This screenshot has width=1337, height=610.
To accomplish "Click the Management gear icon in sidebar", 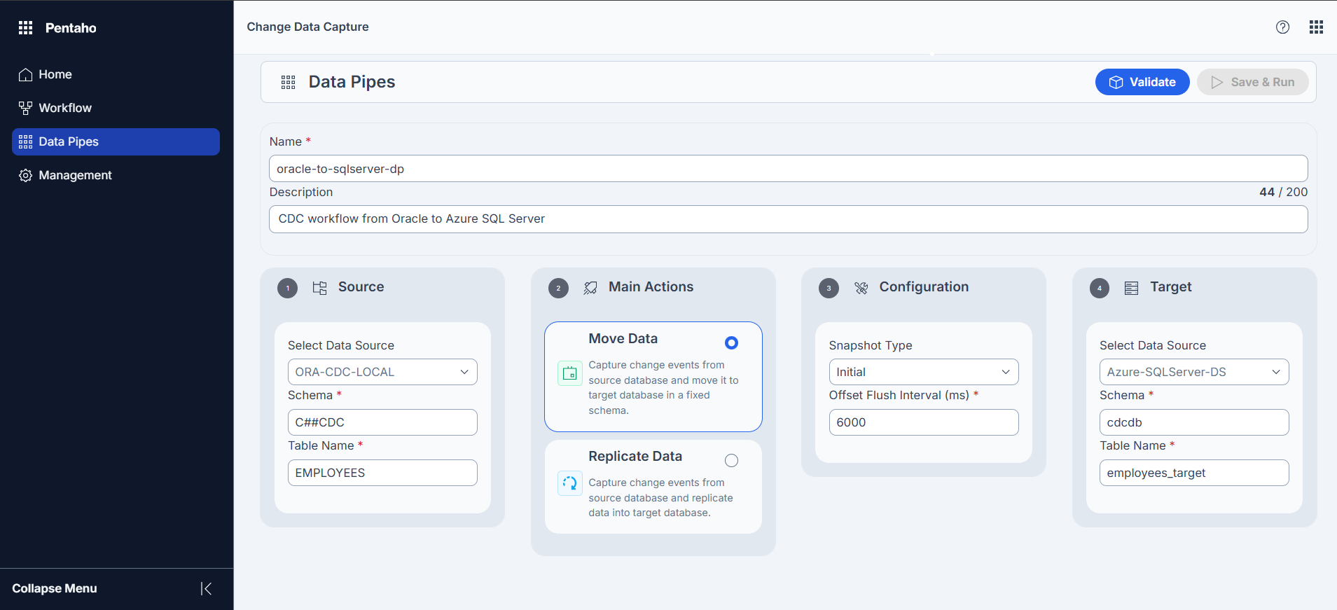I will tap(26, 175).
